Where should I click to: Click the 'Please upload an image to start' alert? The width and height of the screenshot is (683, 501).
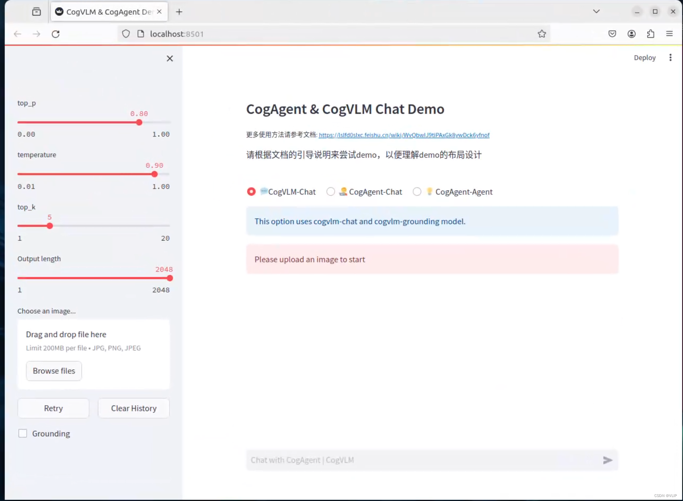click(432, 259)
